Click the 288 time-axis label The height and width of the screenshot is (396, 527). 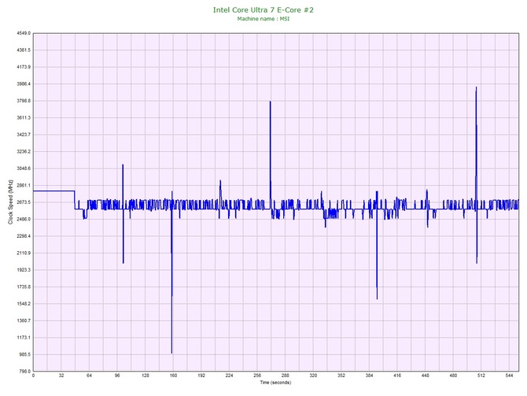[285, 376]
